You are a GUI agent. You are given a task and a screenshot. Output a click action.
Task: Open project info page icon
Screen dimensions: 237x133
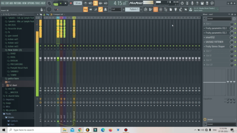(171, 10)
